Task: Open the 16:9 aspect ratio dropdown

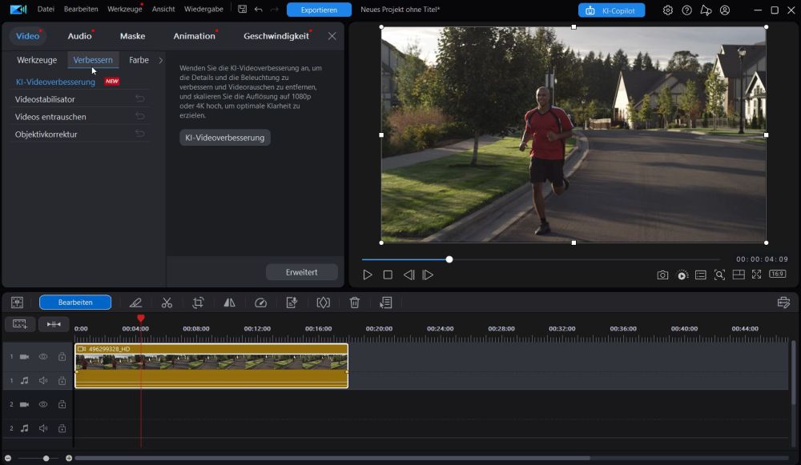Action: 777,275
